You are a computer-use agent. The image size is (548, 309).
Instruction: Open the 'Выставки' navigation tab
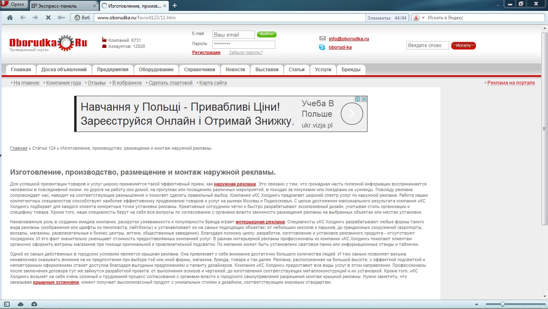coord(267,70)
